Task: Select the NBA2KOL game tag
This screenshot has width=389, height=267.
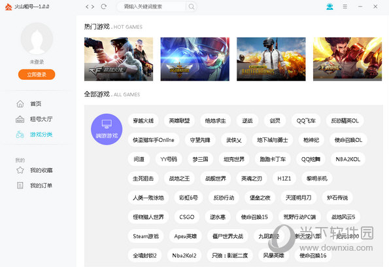Action: pyautogui.click(x=348, y=159)
